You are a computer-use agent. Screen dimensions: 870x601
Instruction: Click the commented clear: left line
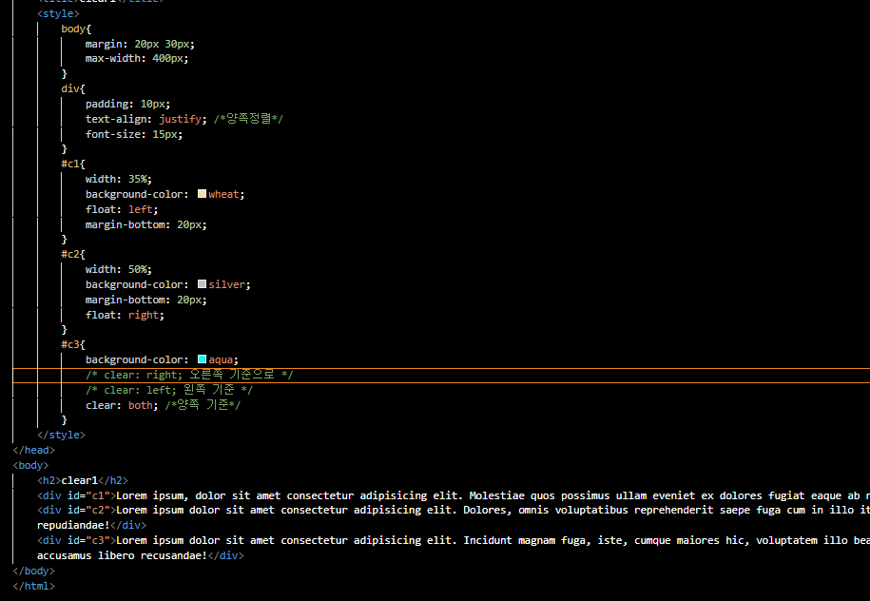169,390
